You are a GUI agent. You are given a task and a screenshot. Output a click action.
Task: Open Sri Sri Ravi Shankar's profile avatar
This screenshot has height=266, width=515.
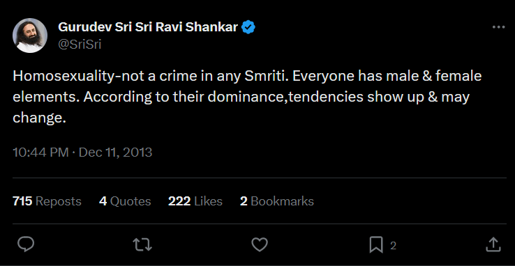coord(30,36)
